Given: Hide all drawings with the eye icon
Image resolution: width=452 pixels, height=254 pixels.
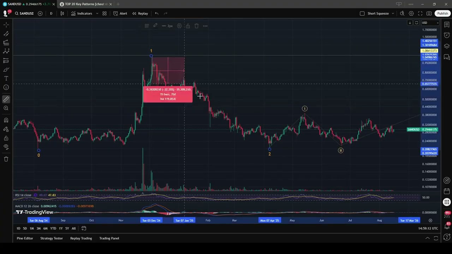Looking at the screenshot, I should [6, 147].
